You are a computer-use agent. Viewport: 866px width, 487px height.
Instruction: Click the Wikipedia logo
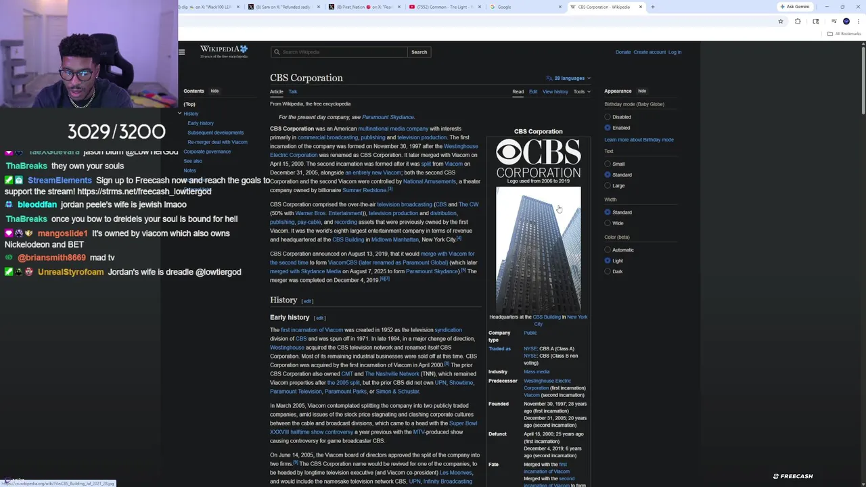tap(224, 51)
